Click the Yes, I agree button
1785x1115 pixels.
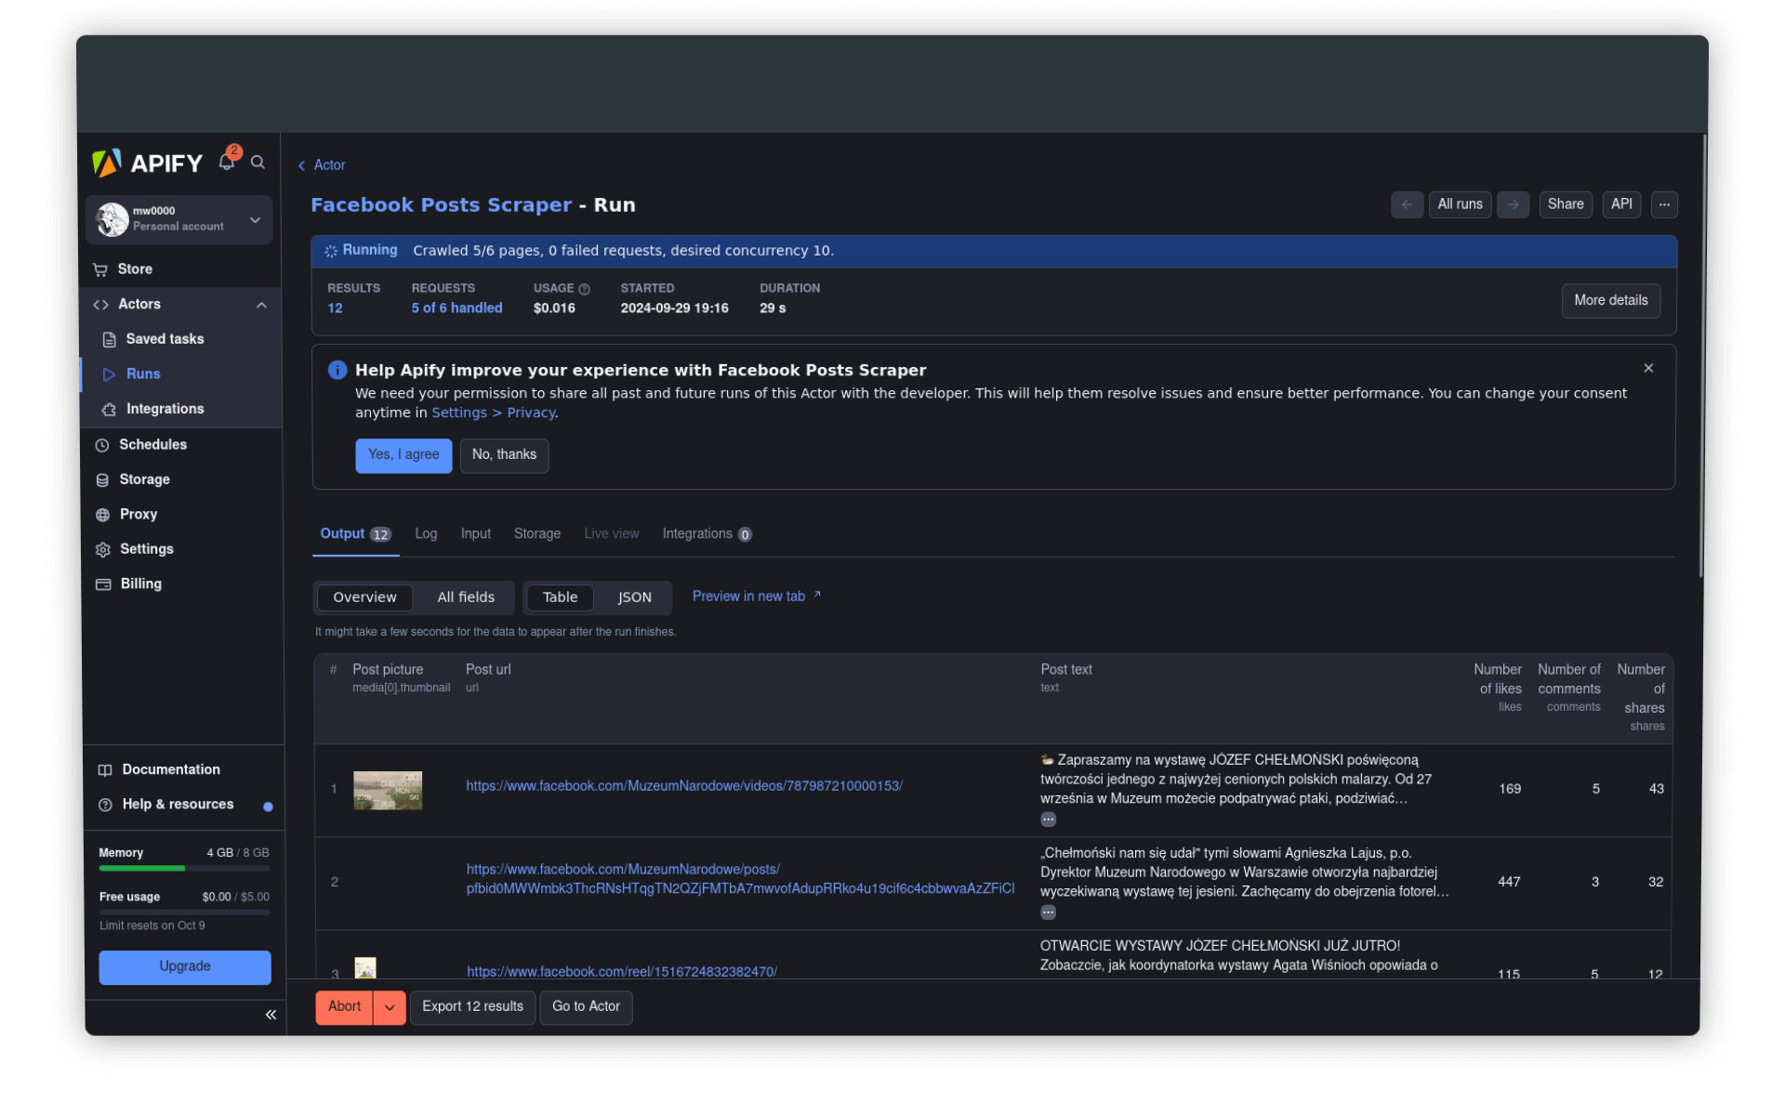[x=403, y=455]
